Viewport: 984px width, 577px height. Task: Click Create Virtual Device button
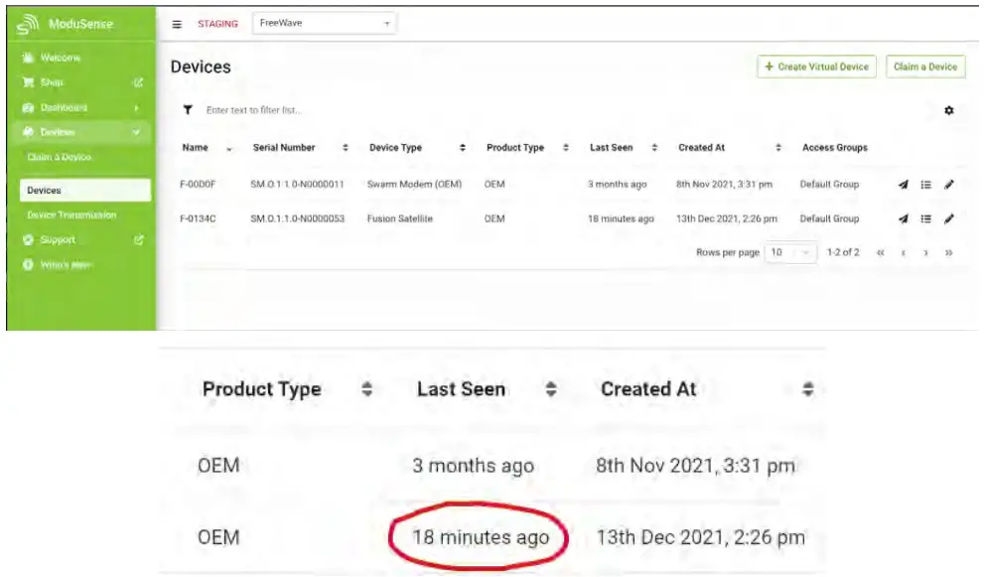tap(815, 67)
